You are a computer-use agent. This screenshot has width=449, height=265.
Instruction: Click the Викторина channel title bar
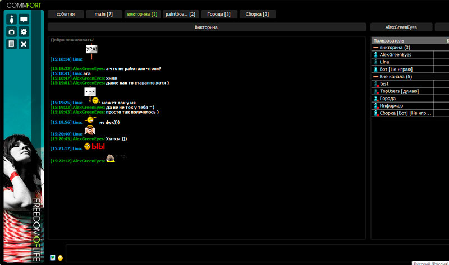click(206, 27)
